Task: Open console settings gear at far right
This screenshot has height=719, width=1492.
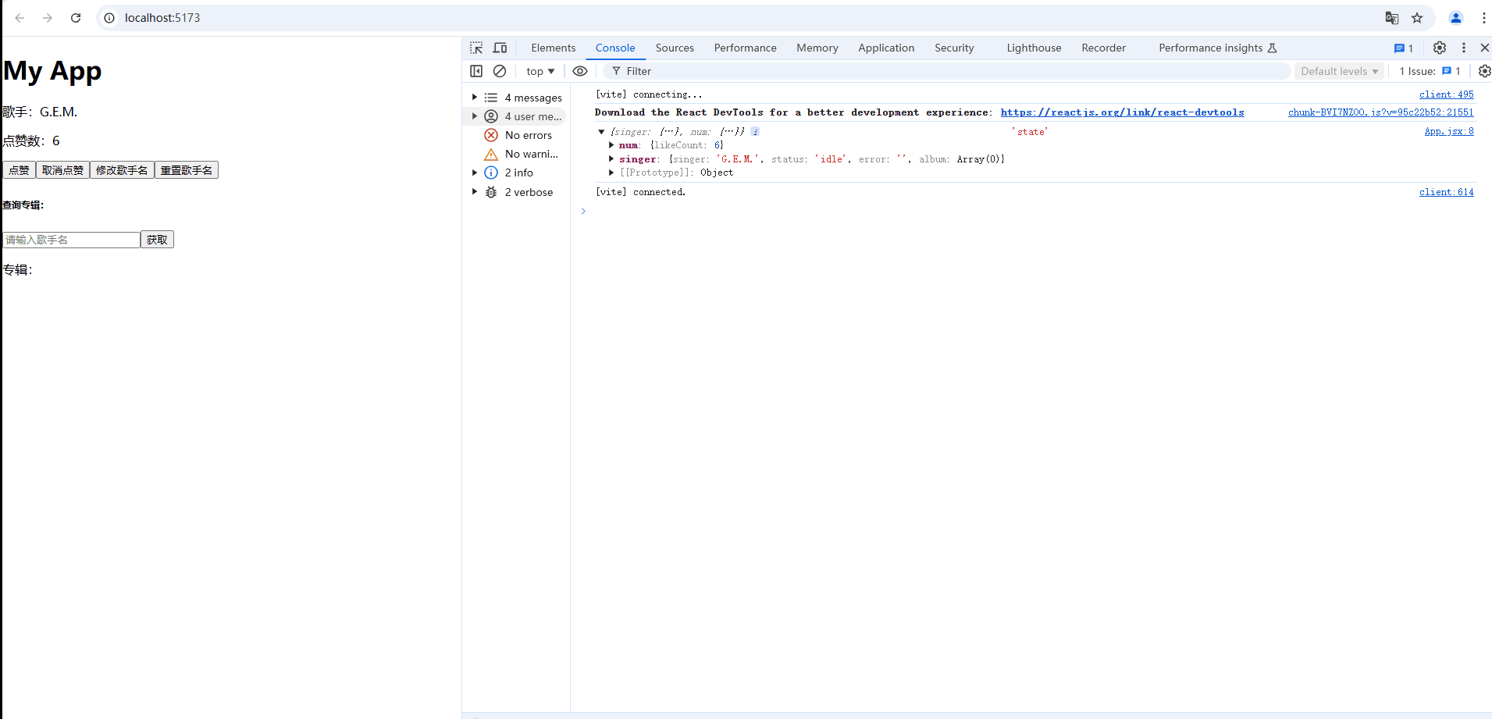Action: click(x=1484, y=71)
